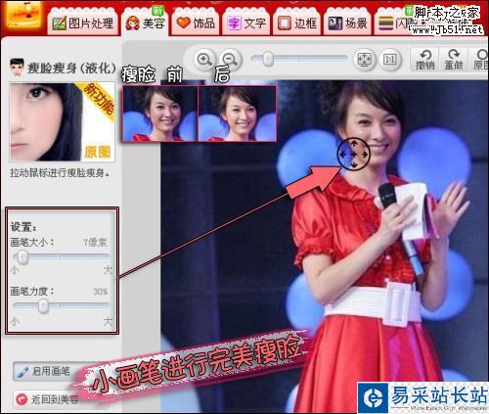Click the application logo at top left
Screen dimensions: 489x414
(24, 15)
